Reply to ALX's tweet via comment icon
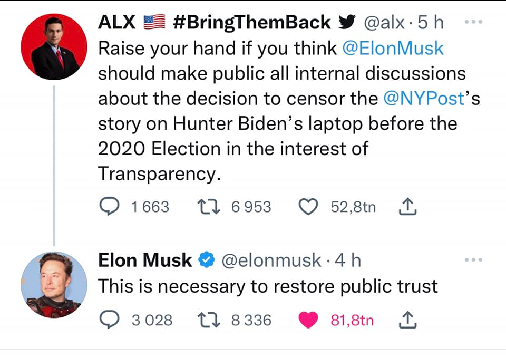The width and height of the screenshot is (506, 357). pos(109,207)
